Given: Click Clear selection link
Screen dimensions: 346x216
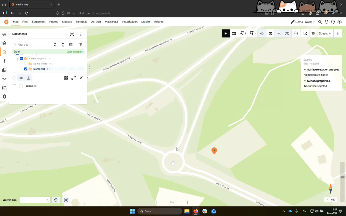Looking at the screenshot, I should [x=74, y=52].
